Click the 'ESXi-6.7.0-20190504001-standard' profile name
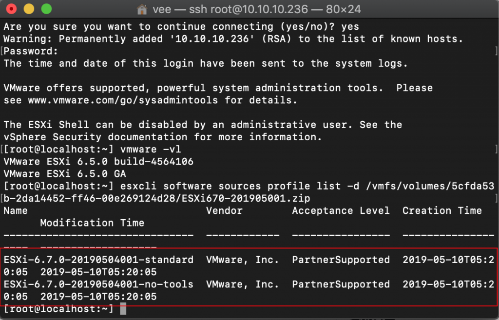This screenshot has width=499, height=320. click(98, 260)
